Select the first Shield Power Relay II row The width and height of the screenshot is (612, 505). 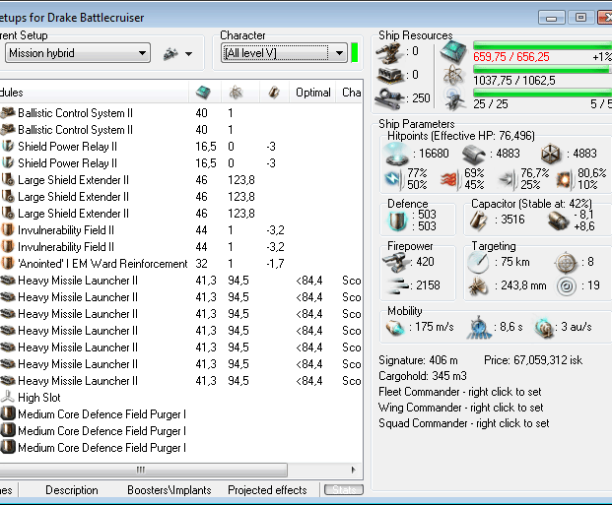(x=181, y=147)
